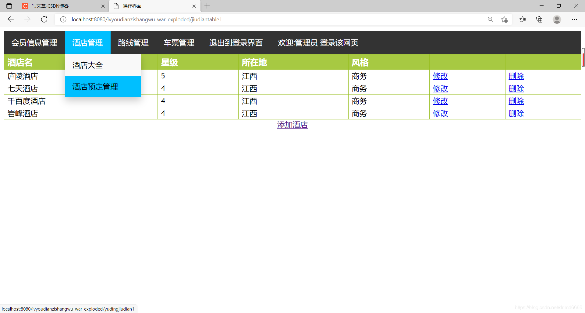Open the Collections icon
The image size is (585, 313).
pyautogui.click(x=539, y=19)
